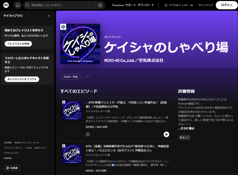The width and height of the screenshot is (238, 175).
Task: Create playlist with plus icon in library
Action: point(49,16)
